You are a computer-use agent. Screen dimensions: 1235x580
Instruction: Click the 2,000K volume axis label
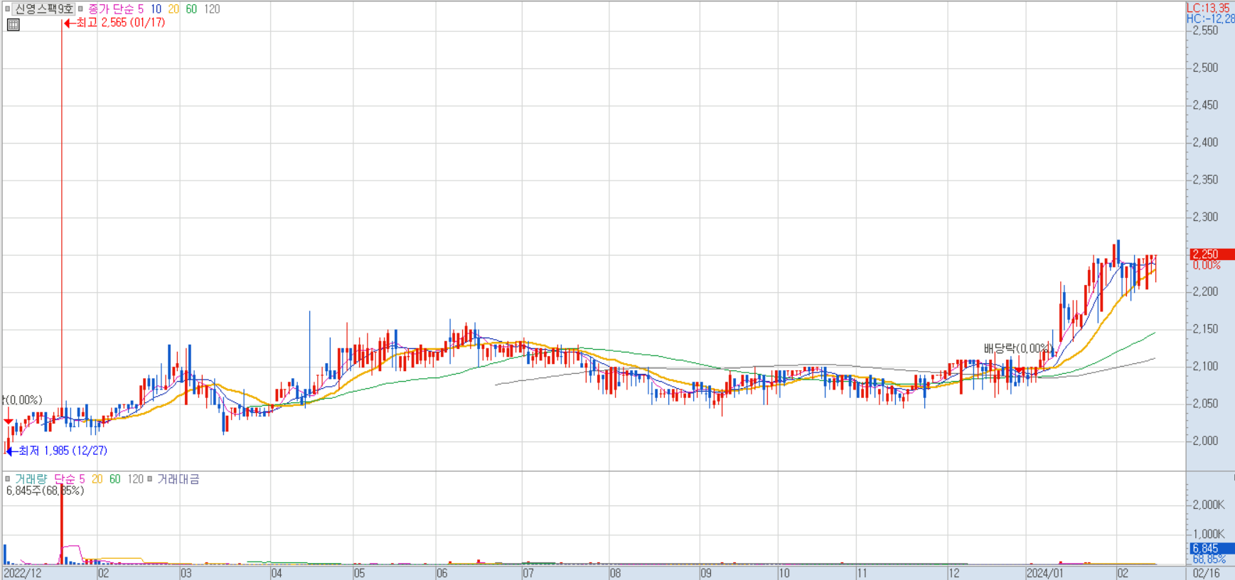point(1209,505)
